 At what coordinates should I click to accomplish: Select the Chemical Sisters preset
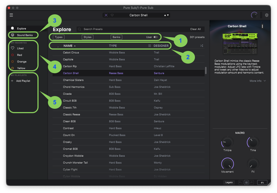coord(128,80)
